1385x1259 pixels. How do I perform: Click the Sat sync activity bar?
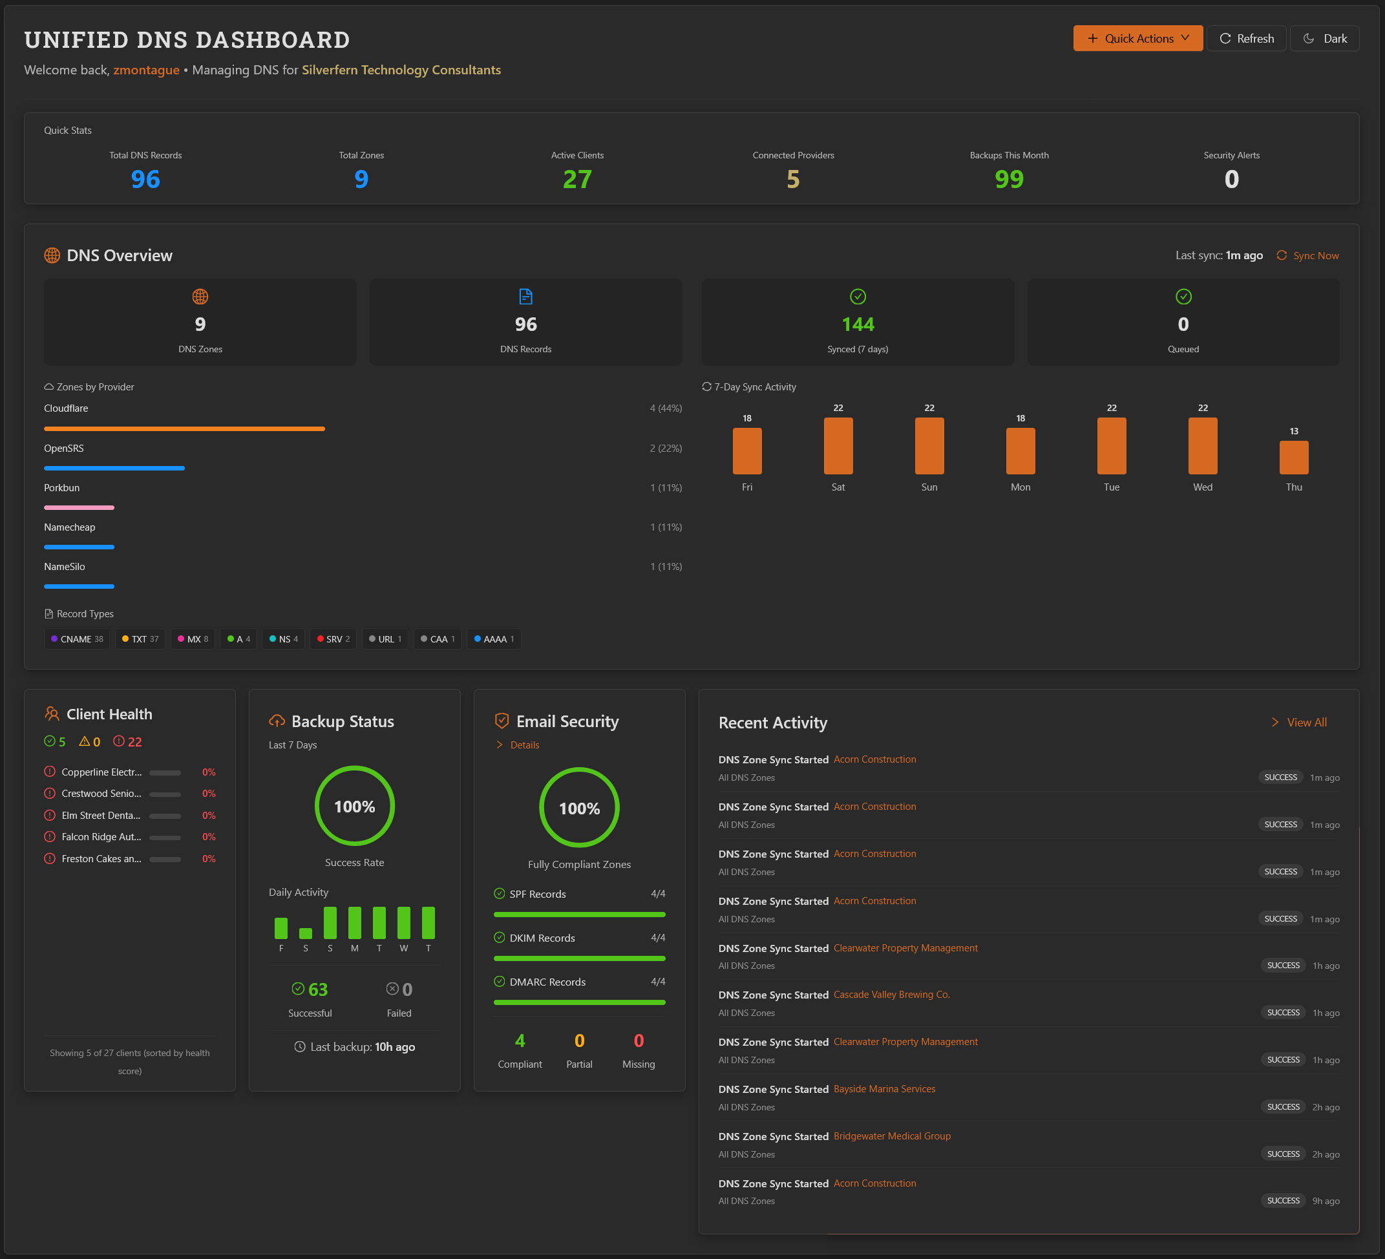pos(838,445)
